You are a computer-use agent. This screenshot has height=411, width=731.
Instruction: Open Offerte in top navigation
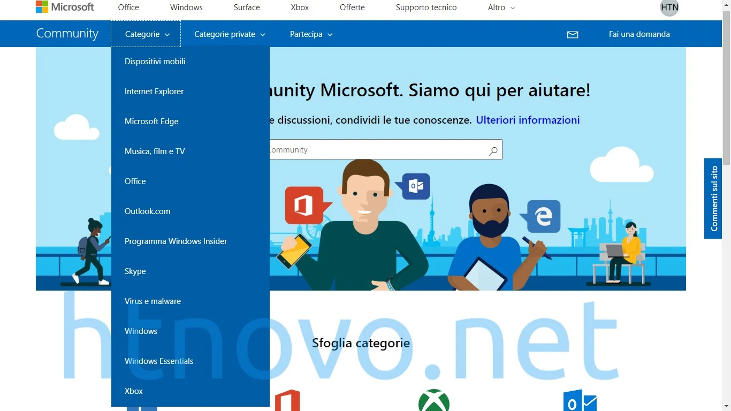point(352,7)
